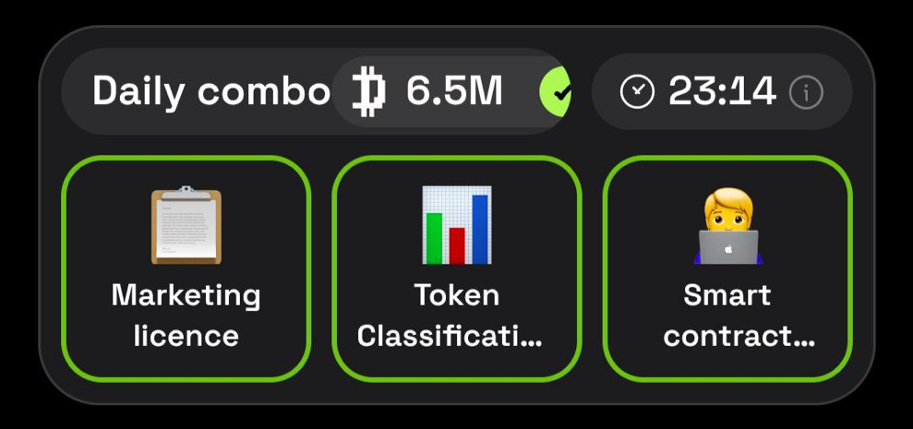Image resolution: width=913 pixels, height=429 pixels.
Task: Select the timer pill with clock
Action: (722, 91)
